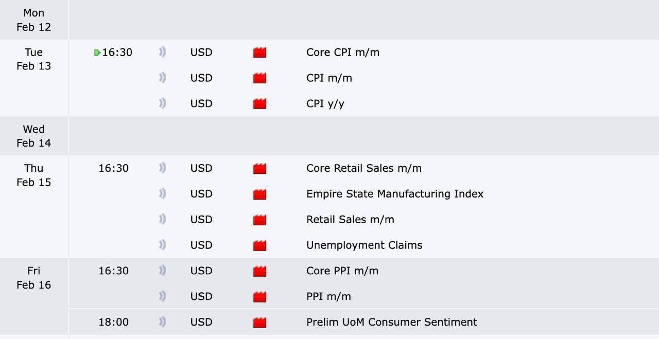This screenshot has width=659, height=339.
Task: Open the Core CPI m/m event details
Action: (342, 52)
